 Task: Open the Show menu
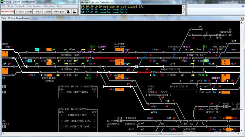point(10,6)
